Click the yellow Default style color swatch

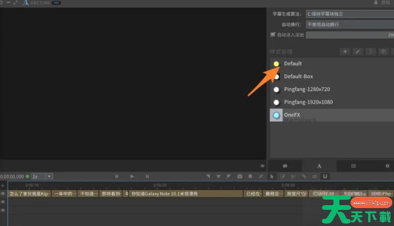(276, 64)
